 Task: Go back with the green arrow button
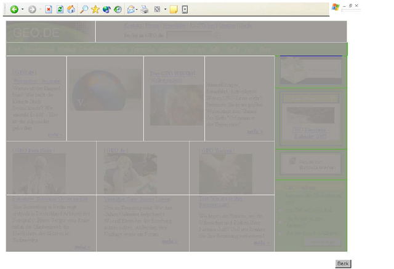click(x=14, y=10)
